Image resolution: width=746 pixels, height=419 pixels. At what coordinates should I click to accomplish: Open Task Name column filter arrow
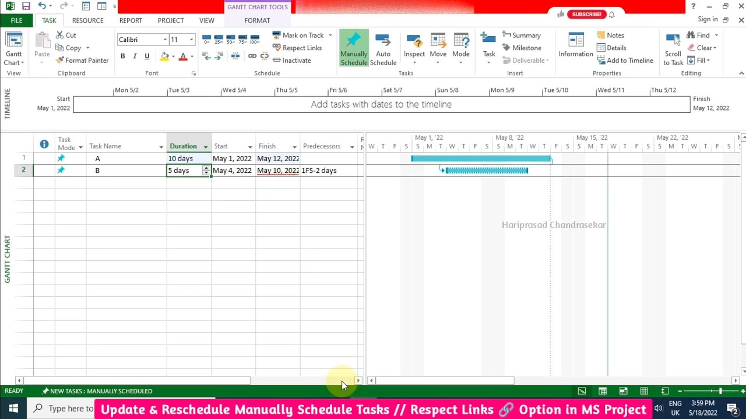click(161, 147)
